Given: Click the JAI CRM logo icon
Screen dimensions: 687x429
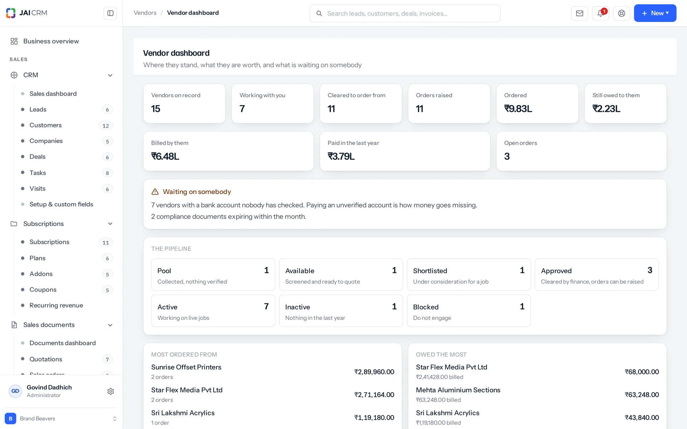Looking at the screenshot, I should [11, 13].
